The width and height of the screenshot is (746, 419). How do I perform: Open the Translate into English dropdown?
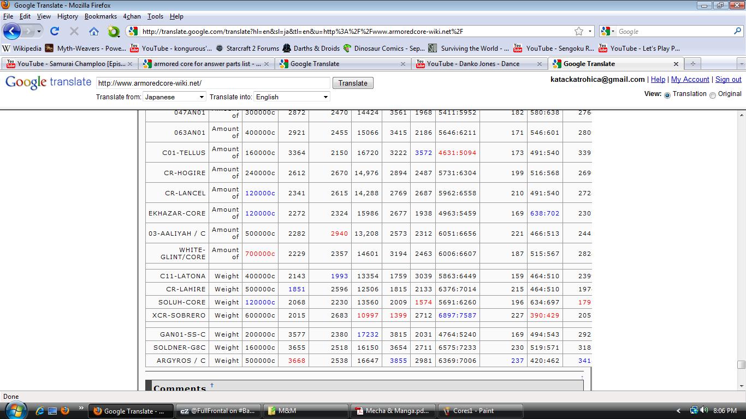click(292, 97)
